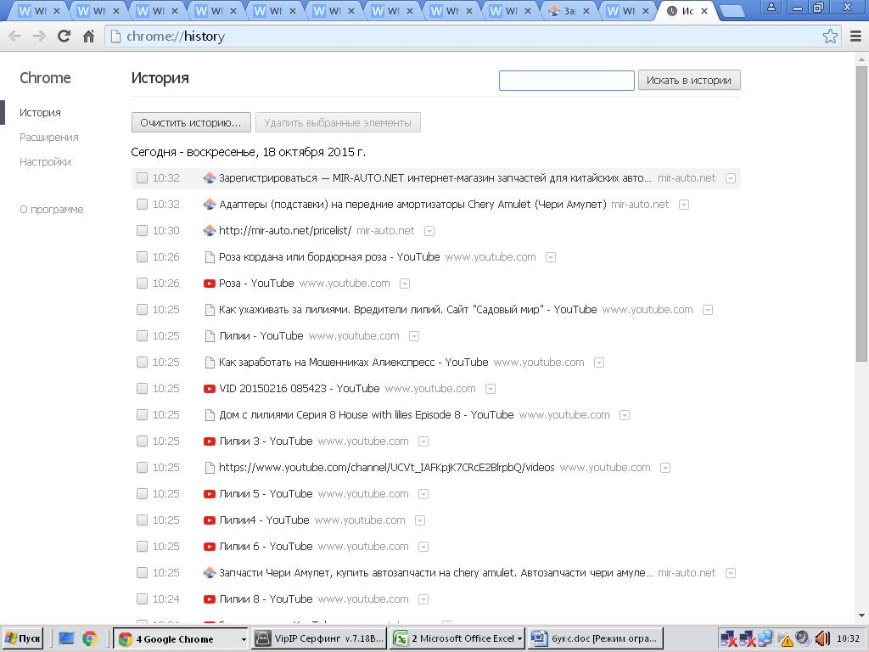
Task: Open the 'Пуск' Start button
Action: (22, 638)
